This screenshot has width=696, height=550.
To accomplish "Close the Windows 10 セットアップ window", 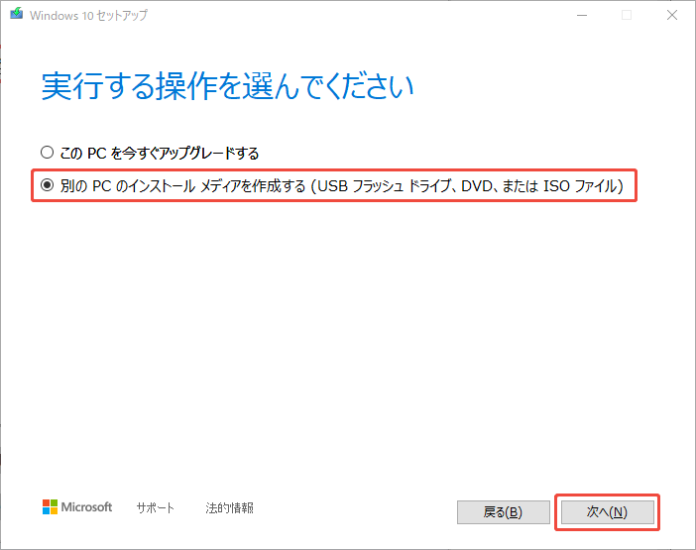I will pyautogui.click(x=672, y=16).
